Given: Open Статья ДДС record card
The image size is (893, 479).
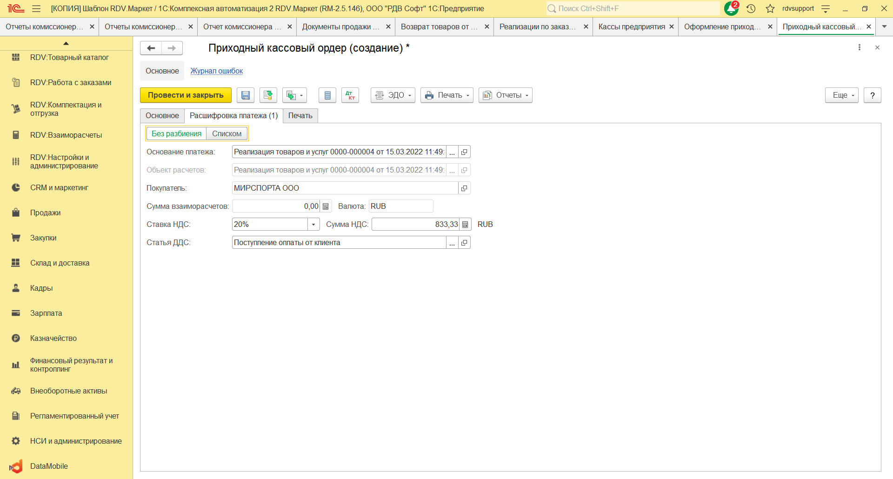Looking at the screenshot, I should (464, 243).
